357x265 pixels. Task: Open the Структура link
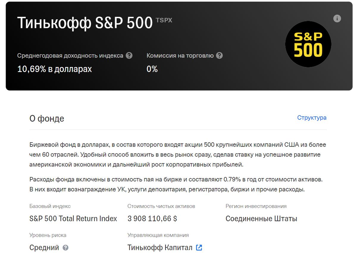coord(312,118)
